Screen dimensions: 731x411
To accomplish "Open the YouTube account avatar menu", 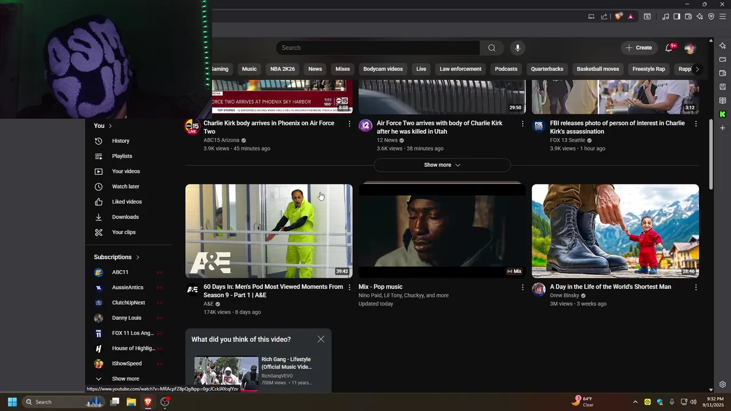I will click(x=690, y=48).
